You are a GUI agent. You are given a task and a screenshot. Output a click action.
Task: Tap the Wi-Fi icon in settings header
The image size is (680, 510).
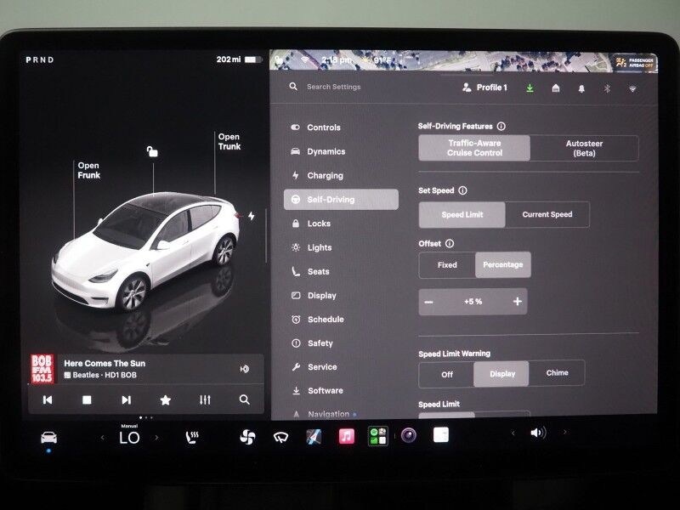pos(632,89)
